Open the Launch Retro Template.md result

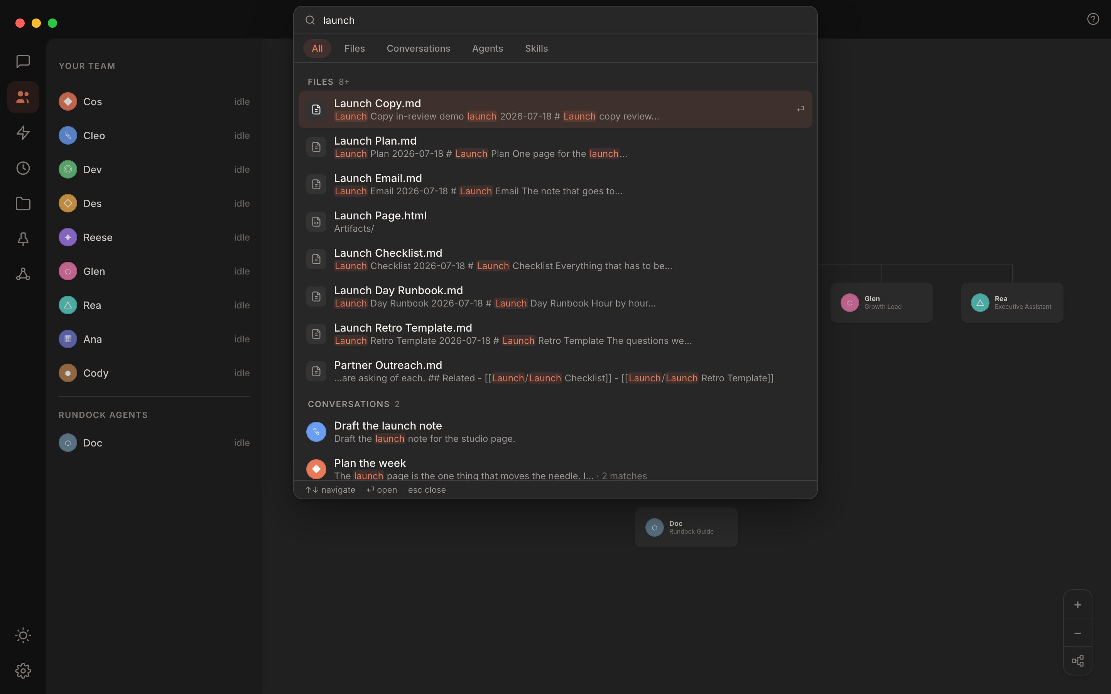click(x=555, y=334)
